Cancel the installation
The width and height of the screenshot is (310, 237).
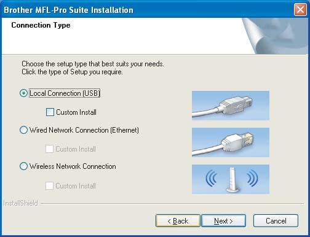[276, 221]
